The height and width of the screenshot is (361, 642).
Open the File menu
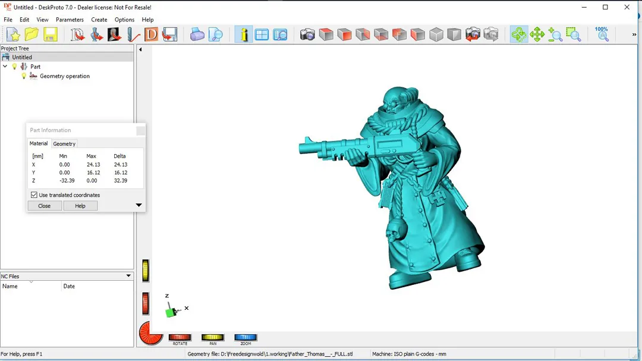(x=8, y=20)
